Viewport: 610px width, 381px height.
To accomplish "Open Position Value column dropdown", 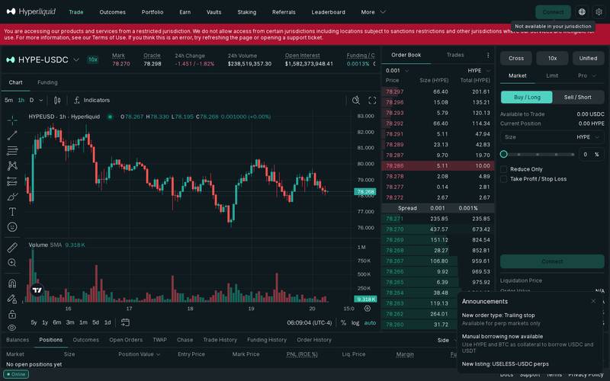I will click(x=140, y=354).
